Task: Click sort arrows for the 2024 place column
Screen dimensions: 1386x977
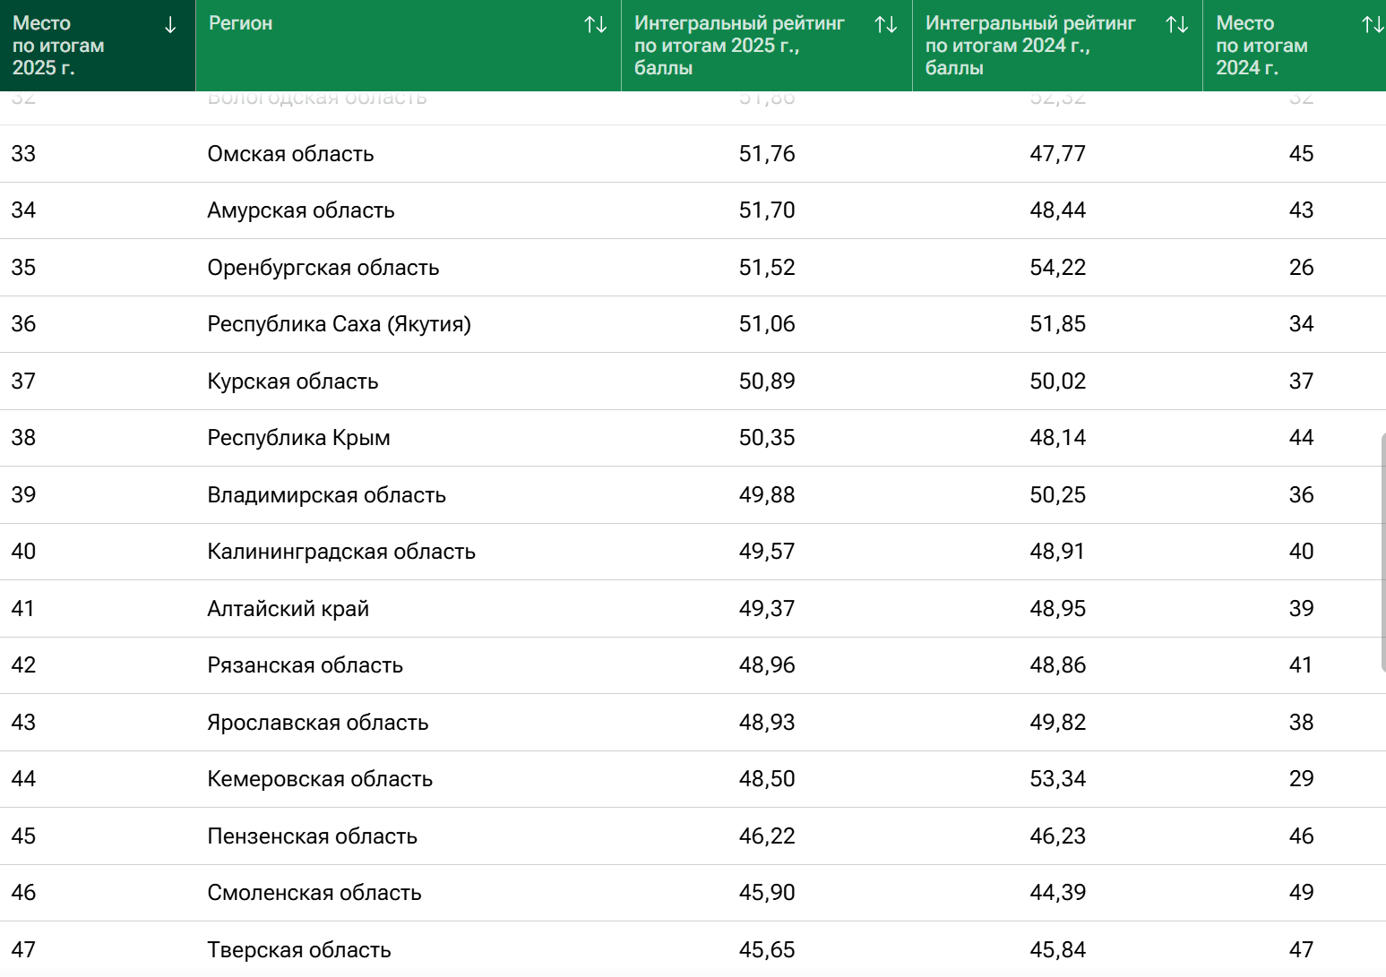Action: pyautogui.click(x=1373, y=25)
